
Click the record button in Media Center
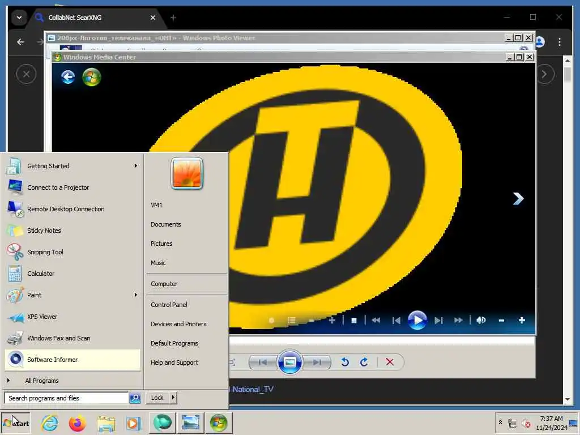pos(271,321)
